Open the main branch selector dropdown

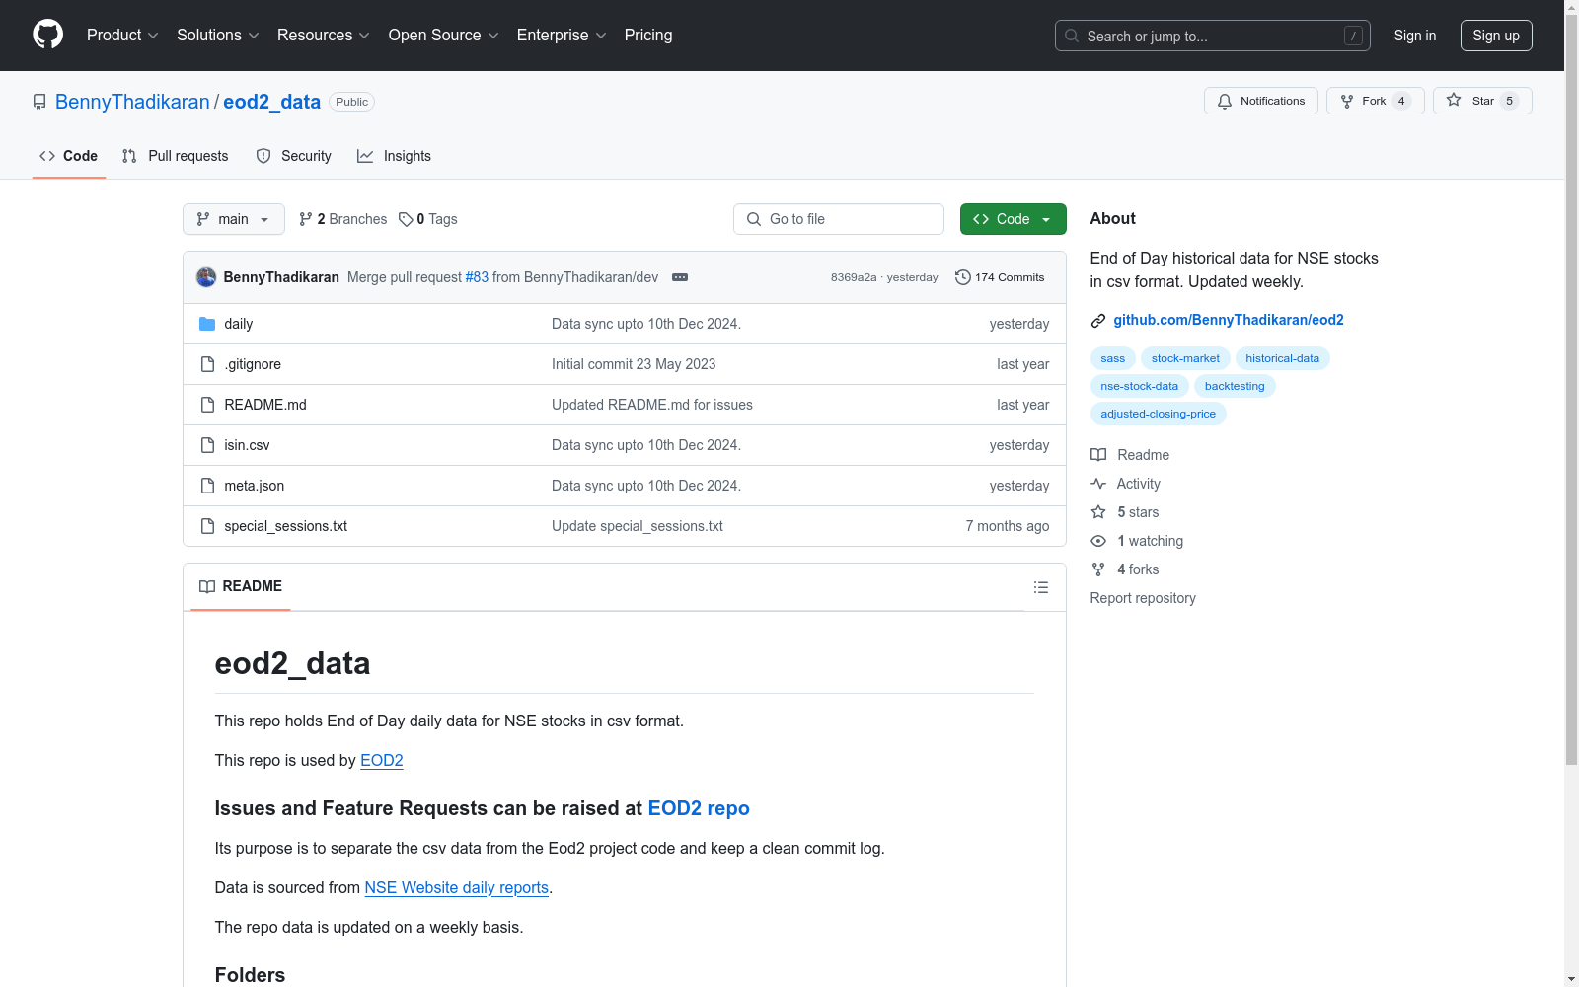[234, 219]
